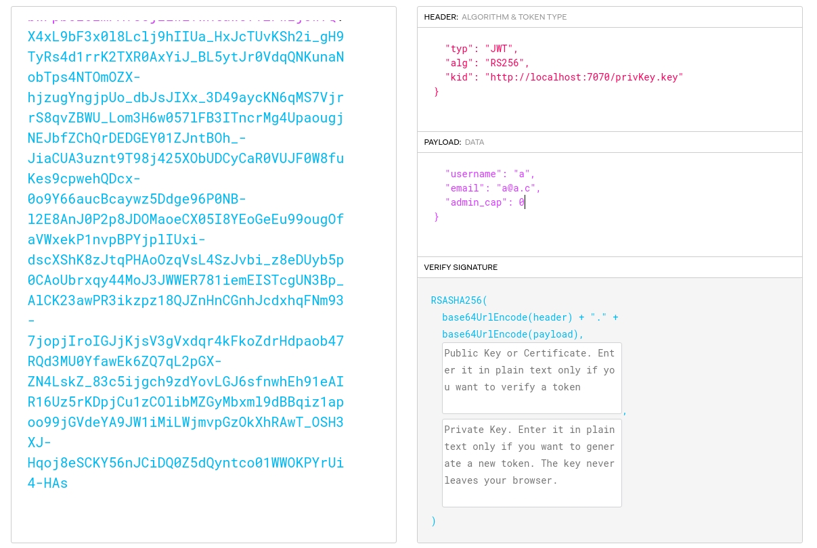Place cursor after admin_cap value 0

(x=525, y=202)
